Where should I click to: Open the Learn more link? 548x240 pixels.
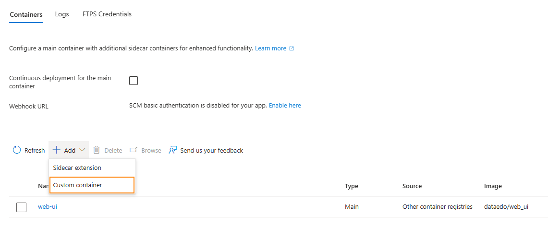pos(270,48)
